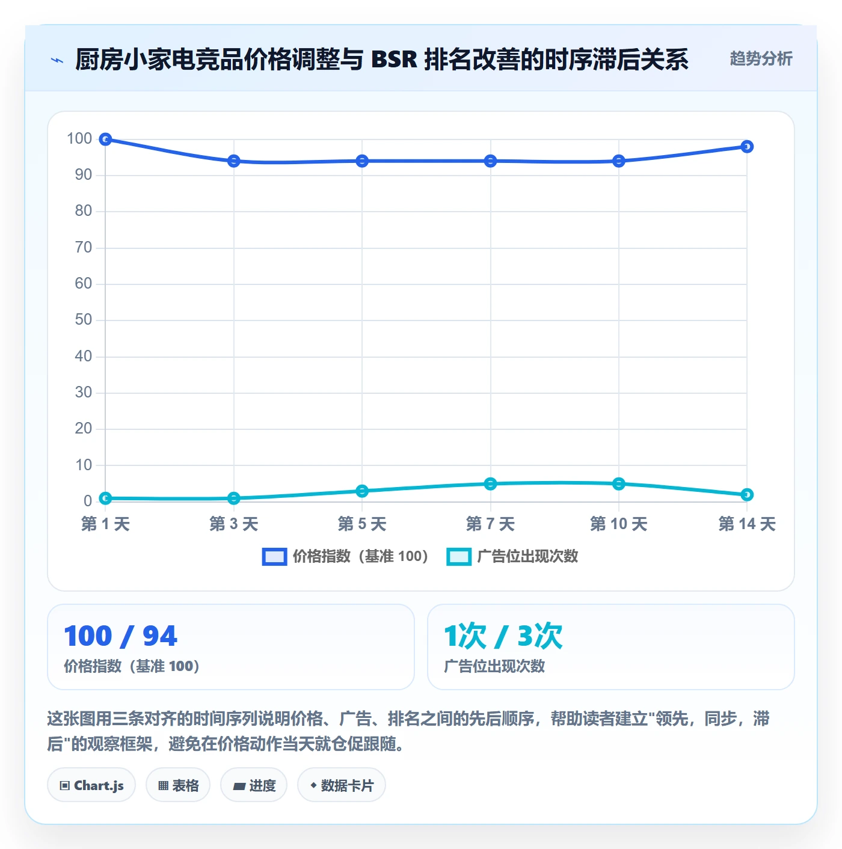Select the ad count point at 第 1 天
842x849 pixels.
105,498
